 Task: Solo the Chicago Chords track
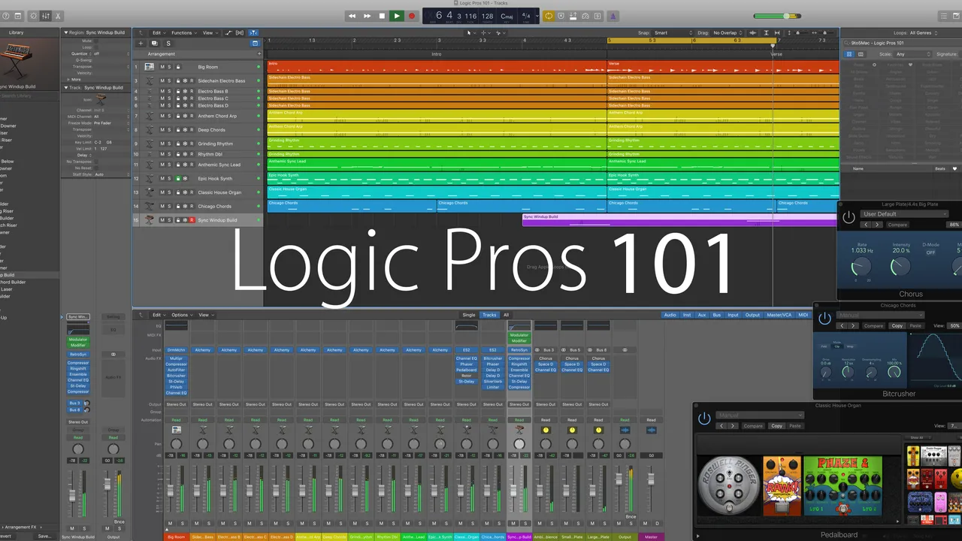tap(169, 206)
